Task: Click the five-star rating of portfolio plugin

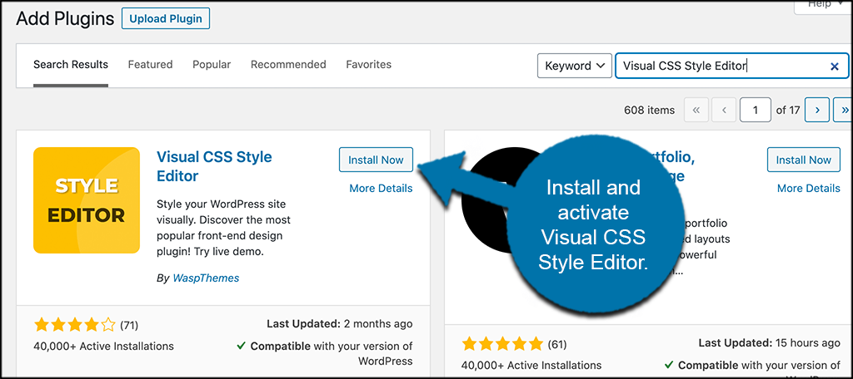Action: click(x=502, y=344)
